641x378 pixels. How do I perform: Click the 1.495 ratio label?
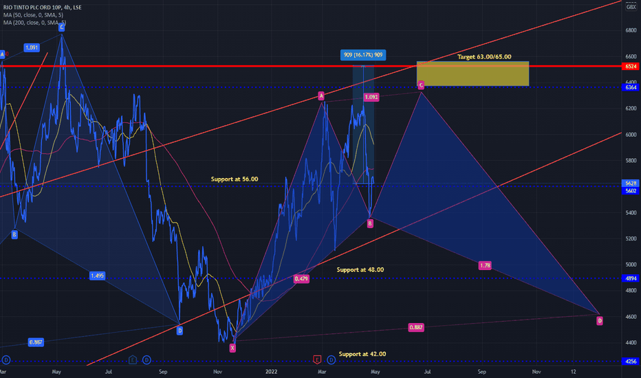tap(97, 276)
